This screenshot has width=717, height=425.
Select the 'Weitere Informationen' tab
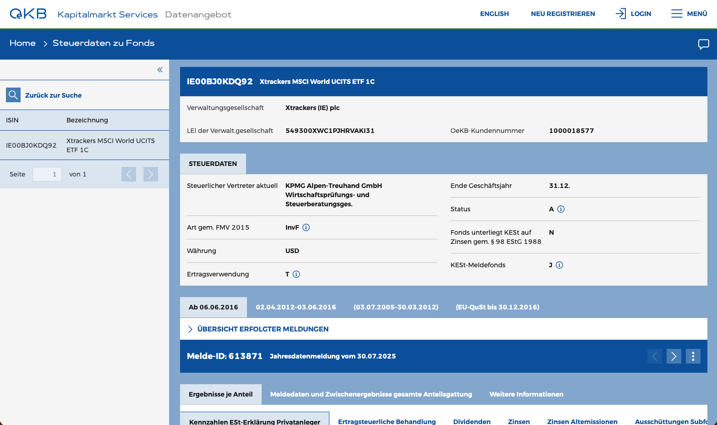(x=526, y=394)
